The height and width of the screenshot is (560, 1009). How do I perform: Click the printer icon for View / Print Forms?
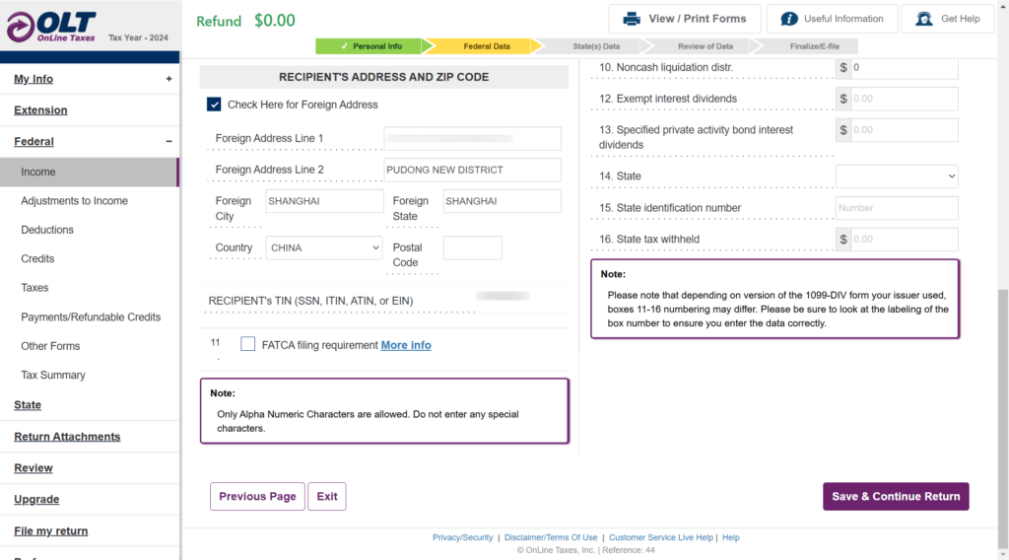(x=632, y=19)
